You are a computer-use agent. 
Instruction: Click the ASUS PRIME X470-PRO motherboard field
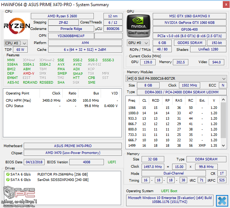[x=73, y=146]
